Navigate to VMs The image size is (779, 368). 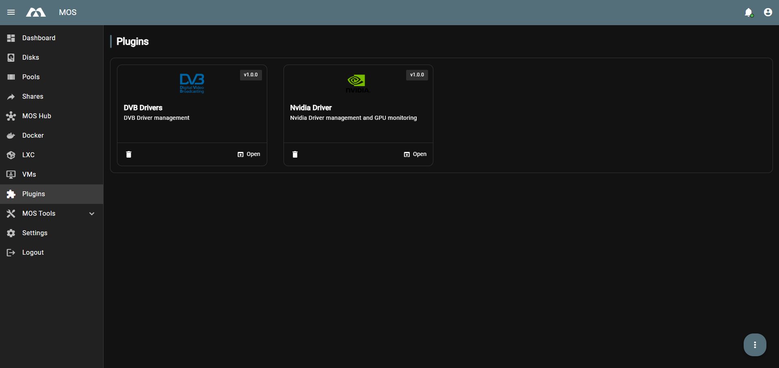click(52, 174)
